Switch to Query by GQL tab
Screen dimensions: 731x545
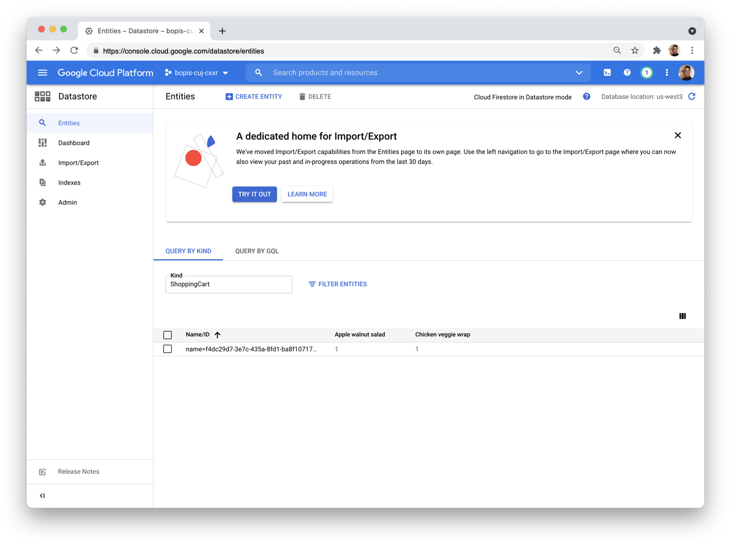point(257,251)
